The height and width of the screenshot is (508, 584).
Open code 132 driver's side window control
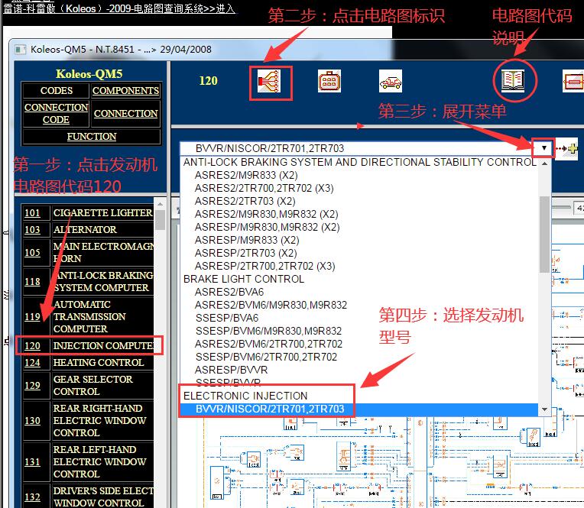[x=32, y=497]
